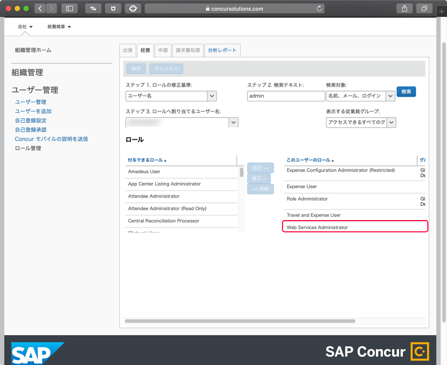The height and width of the screenshot is (365, 447).
Task: Click the available roles list scrollbar
Action: (241, 172)
